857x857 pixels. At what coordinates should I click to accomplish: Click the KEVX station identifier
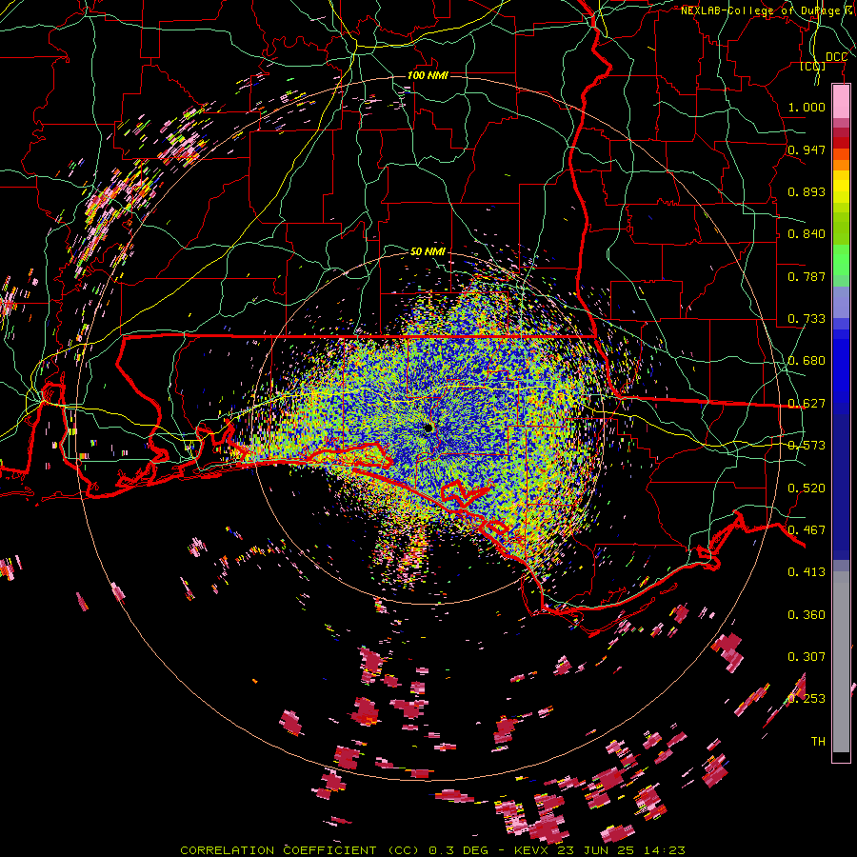click(532, 850)
